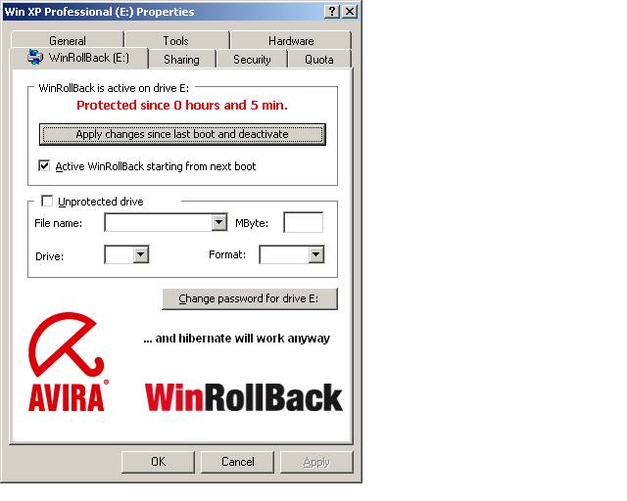Click the drive icon on WinRollBack tab
The width and height of the screenshot is (627, 501).
click(37, 59)
